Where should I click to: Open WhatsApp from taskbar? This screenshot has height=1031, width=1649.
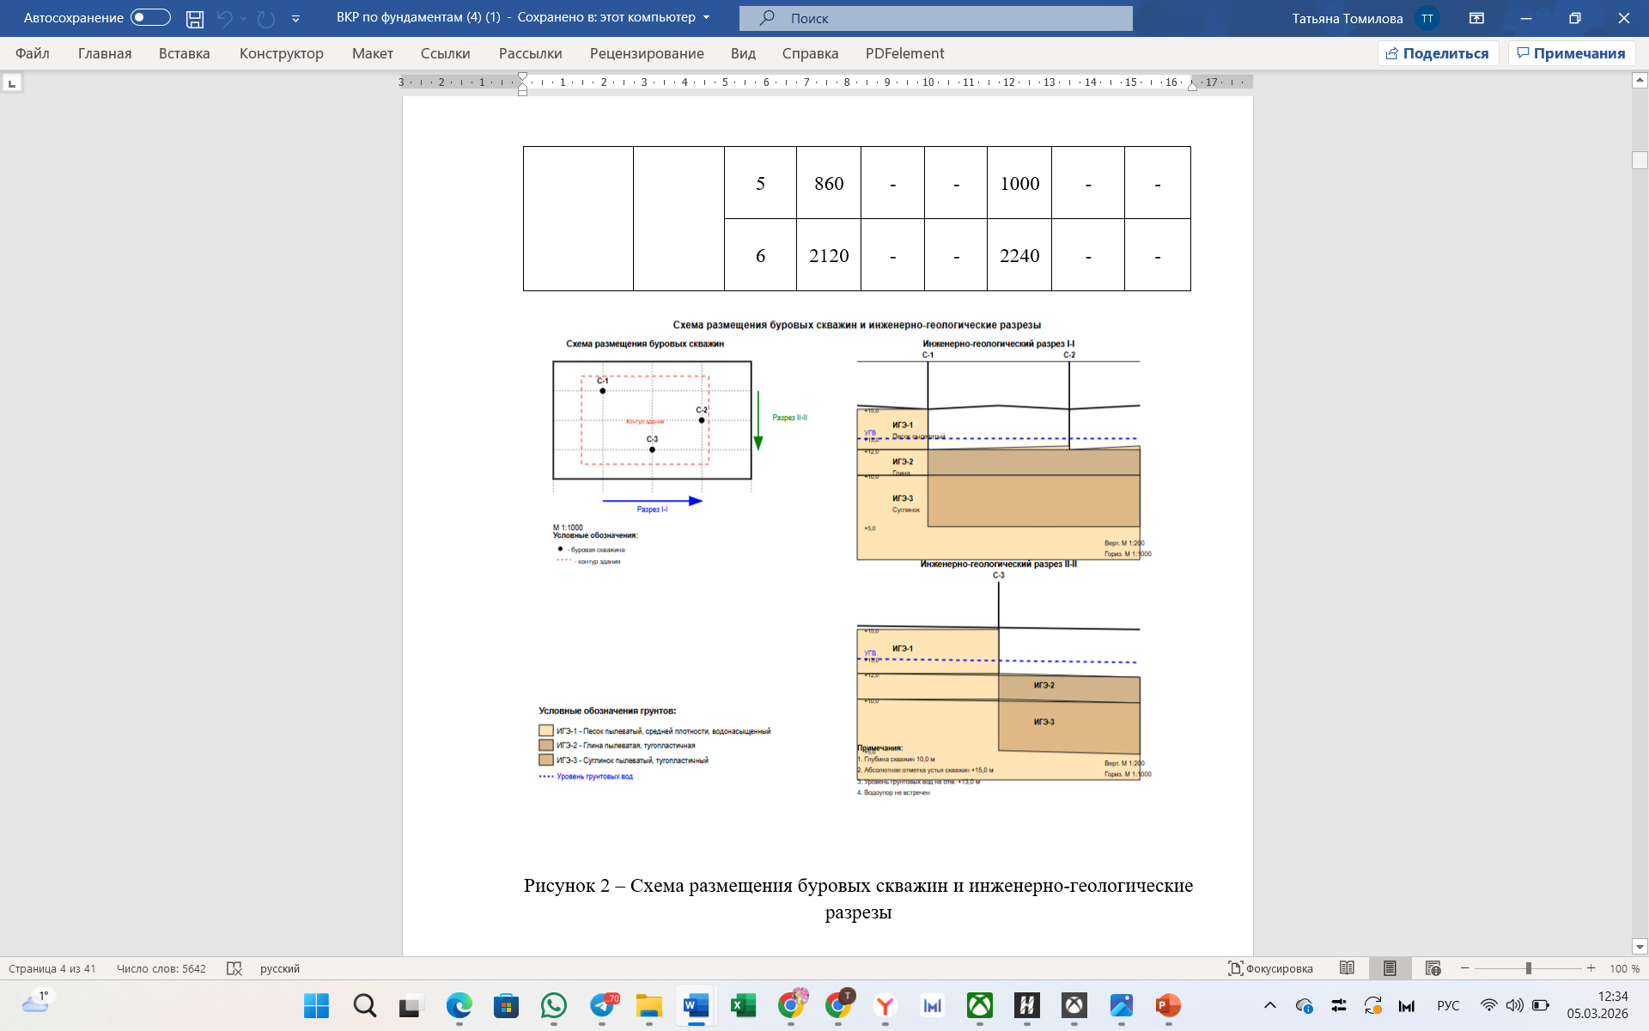[x=554, y=1005]
